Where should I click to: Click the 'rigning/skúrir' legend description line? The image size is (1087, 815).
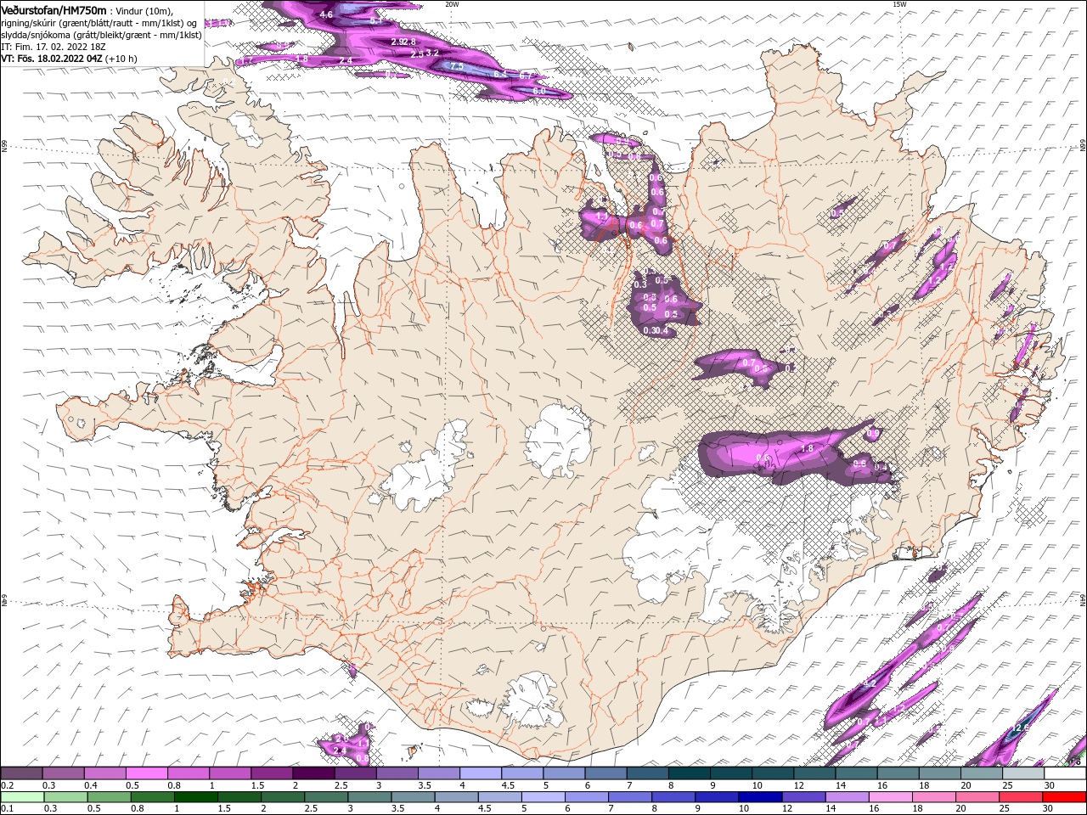(99, 22)
